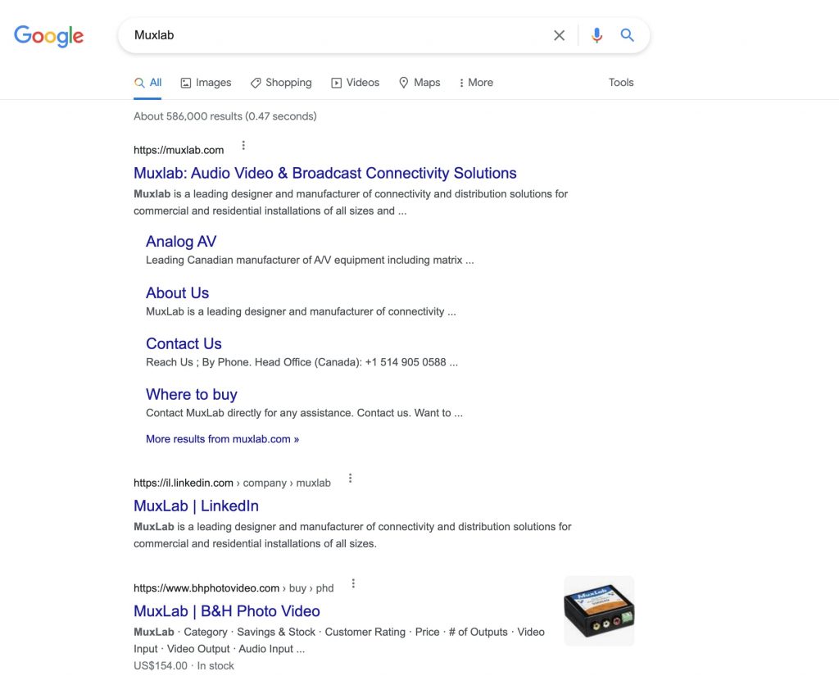This screenshot has width=839, height=694.
Task: Click the Maps pin icon
Action: click(x=404, y=83)
